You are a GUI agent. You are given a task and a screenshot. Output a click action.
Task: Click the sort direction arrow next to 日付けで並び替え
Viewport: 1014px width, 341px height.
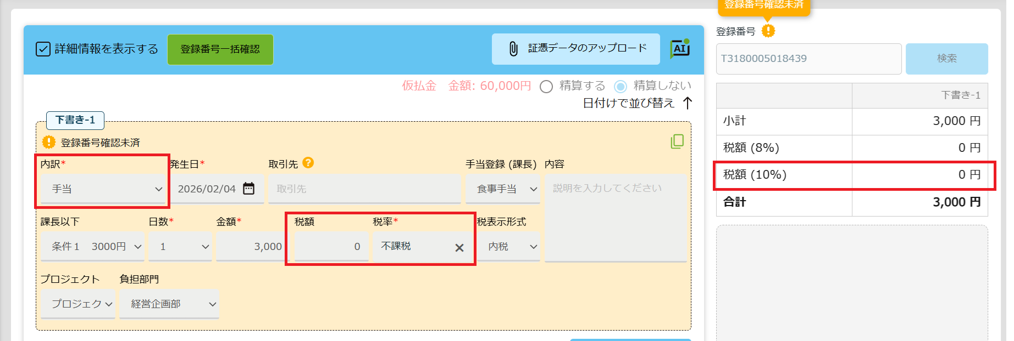point(688,103)
